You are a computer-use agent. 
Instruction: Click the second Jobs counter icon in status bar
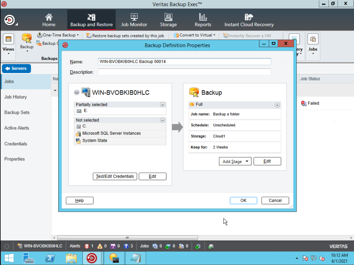(x=168, y=246)
